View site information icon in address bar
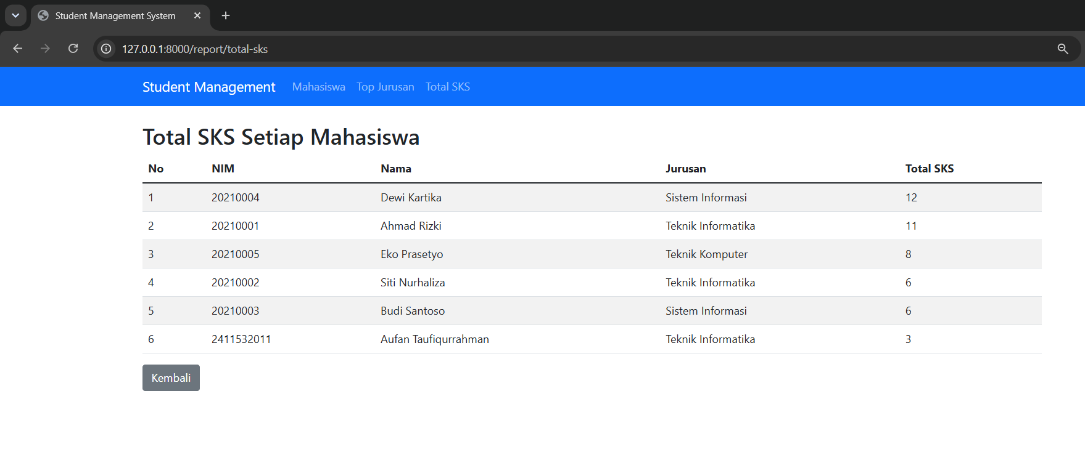The height and width of the screenshot is (460, 1085). 106,49
